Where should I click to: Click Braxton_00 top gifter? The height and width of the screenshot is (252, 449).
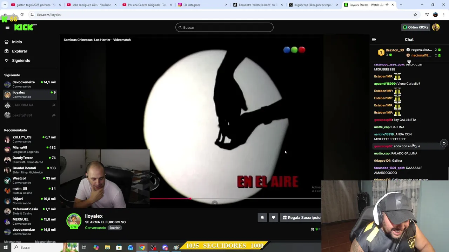[395, 50]
